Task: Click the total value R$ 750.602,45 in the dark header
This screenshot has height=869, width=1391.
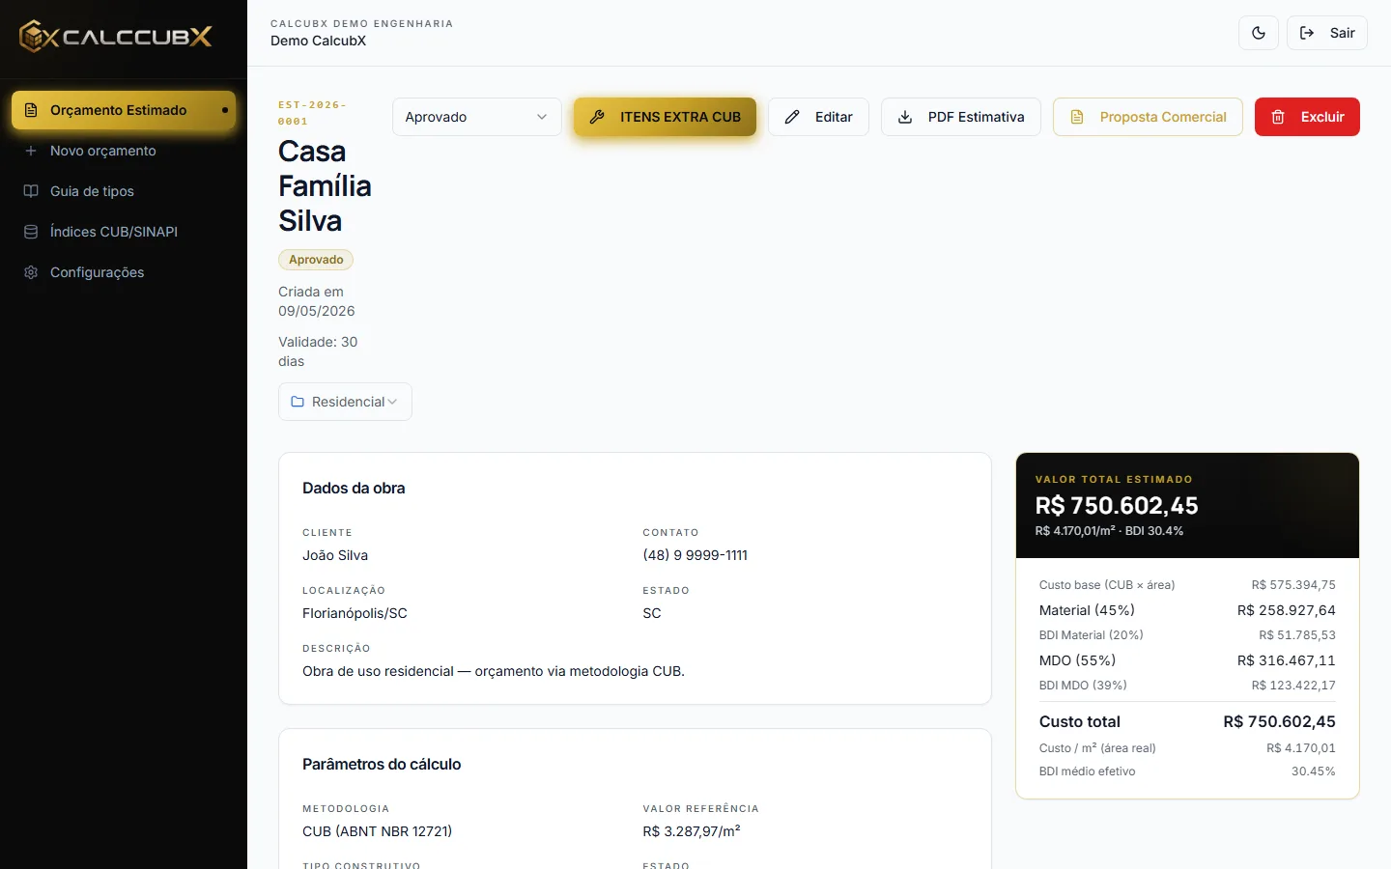Action: 1117,506
